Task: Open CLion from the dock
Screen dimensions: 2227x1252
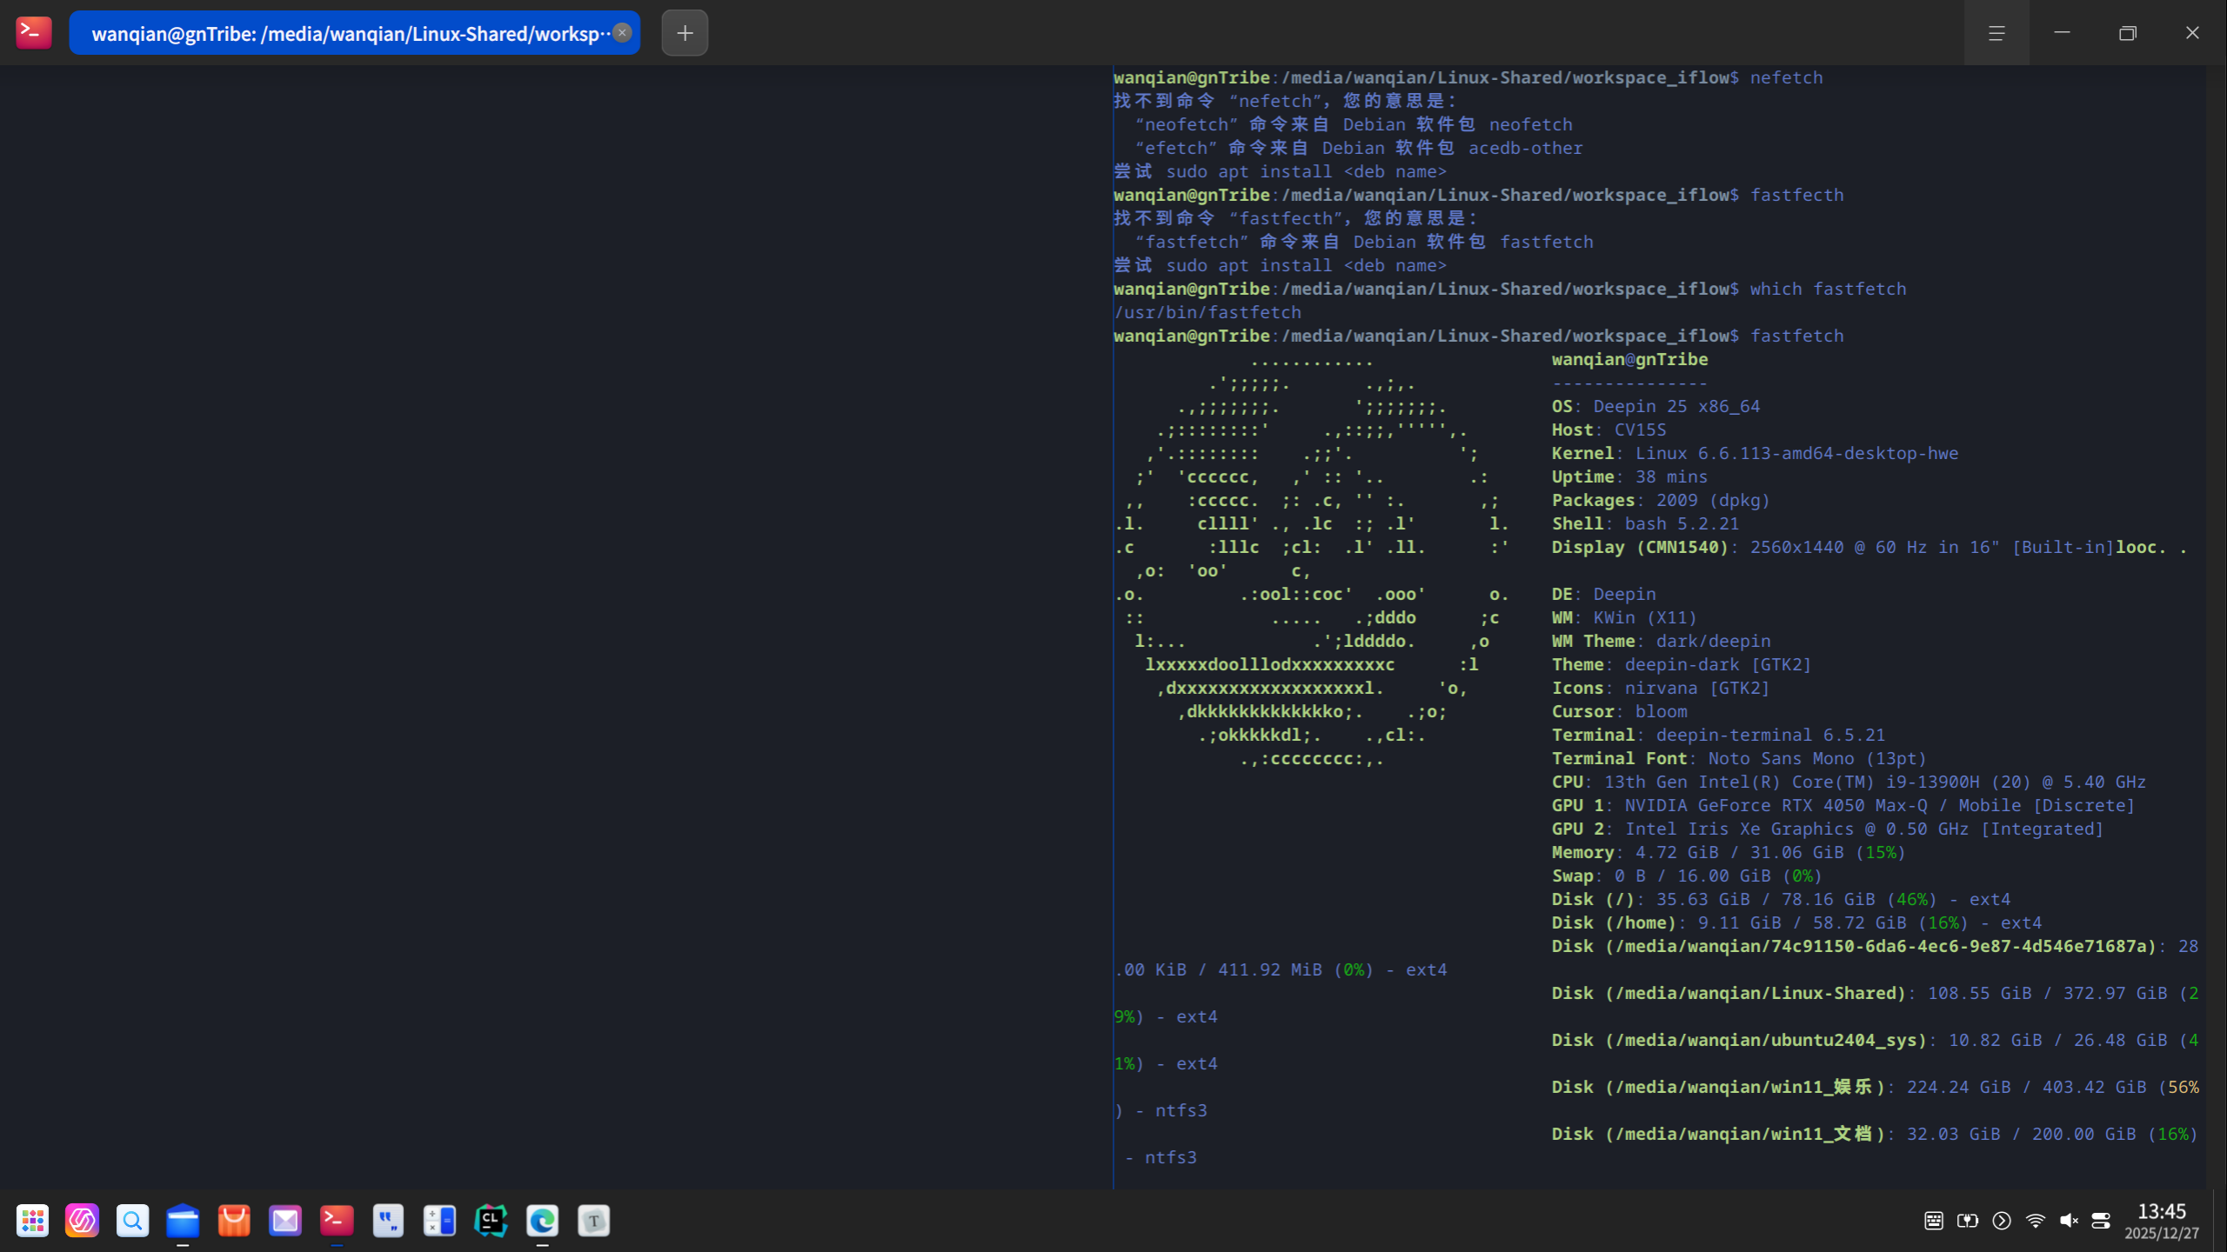Action: point(491,1221)
